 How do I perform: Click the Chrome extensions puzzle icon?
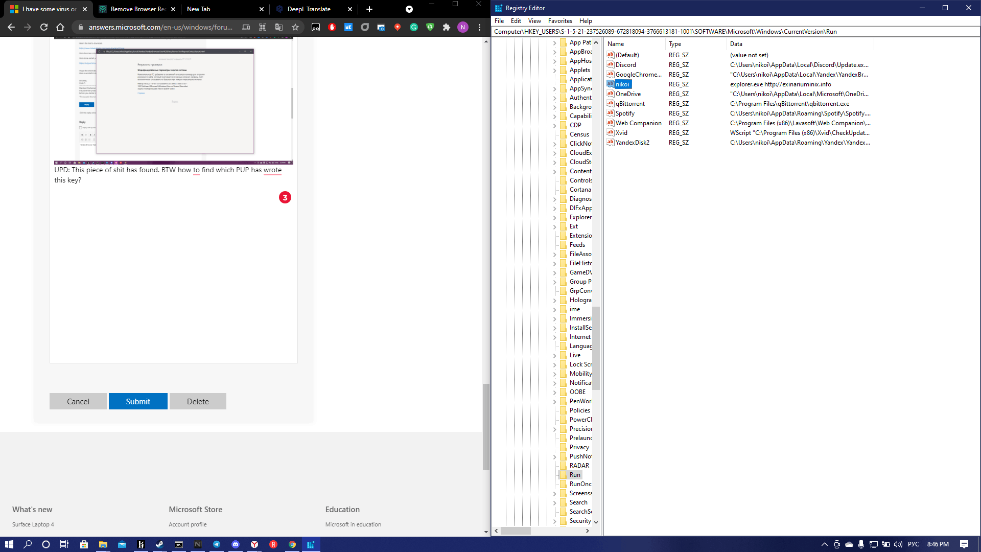[x=447, y=27]
